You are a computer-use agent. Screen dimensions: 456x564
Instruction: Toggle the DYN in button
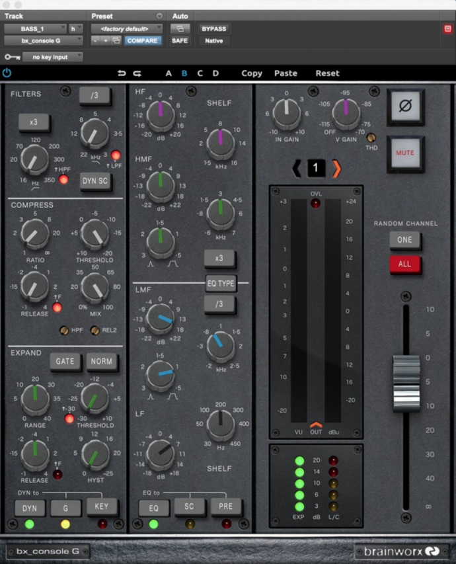[x=30, y=508]
